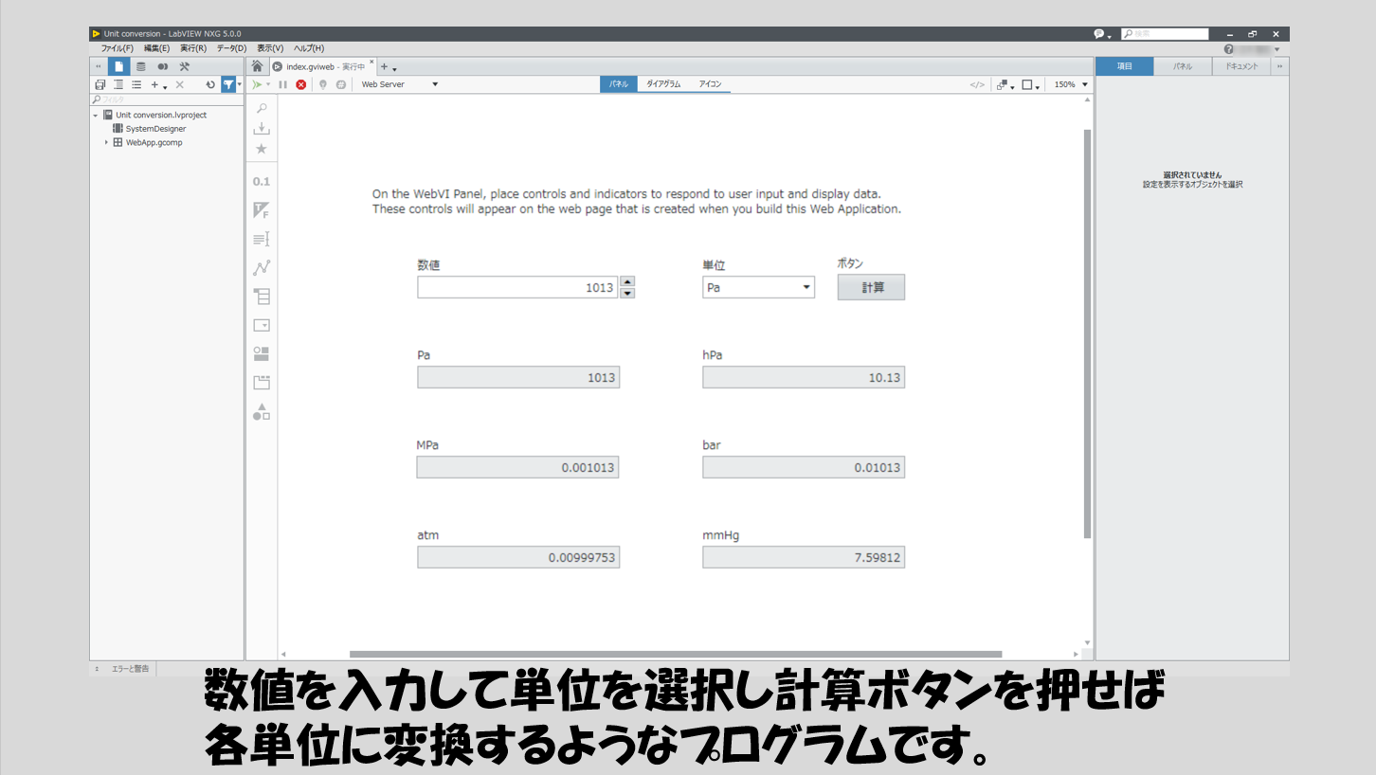Open the 編集(E) menu

(x=156, y=48)
